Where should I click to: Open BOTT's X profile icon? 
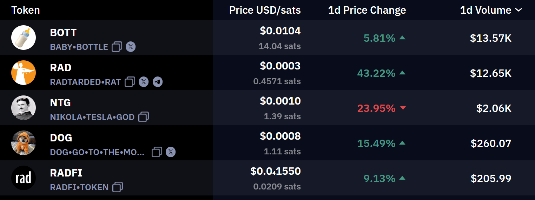tap(131, 47)
